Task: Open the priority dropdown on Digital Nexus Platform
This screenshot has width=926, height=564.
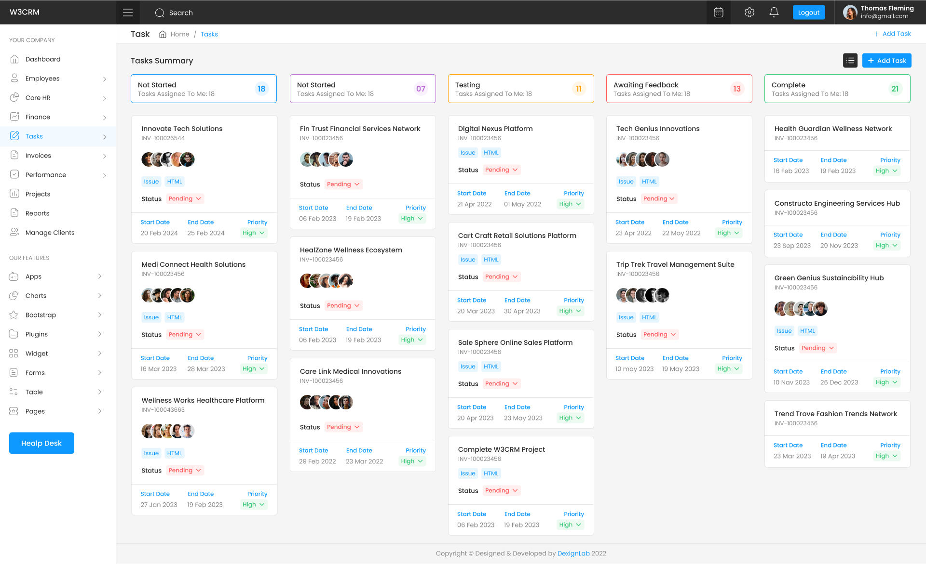Action: tap(570, 204)
